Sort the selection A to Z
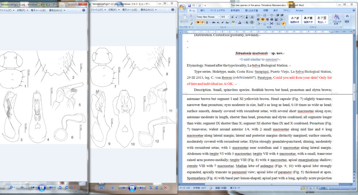The height and width of the screenshot is (195, 358). [x=278, y=23]
